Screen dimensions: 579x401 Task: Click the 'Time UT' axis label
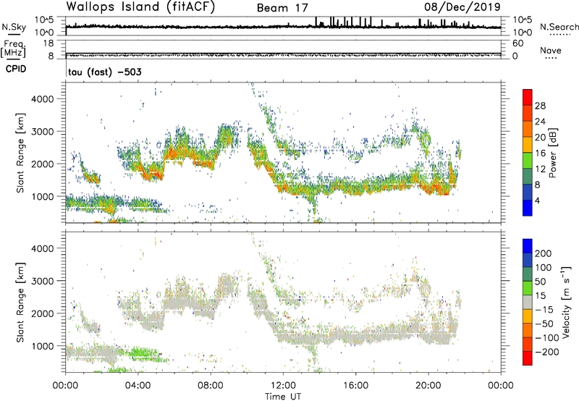point(283,397)
